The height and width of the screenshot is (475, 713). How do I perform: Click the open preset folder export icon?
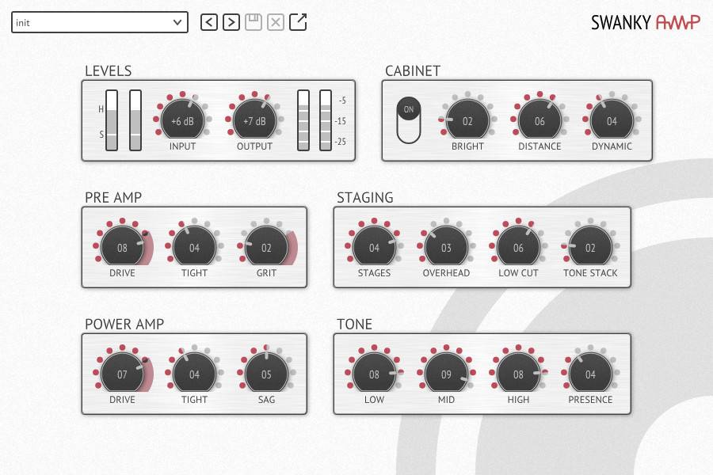point(298,22)
